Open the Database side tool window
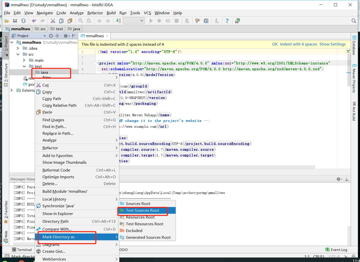 (354, 45)
